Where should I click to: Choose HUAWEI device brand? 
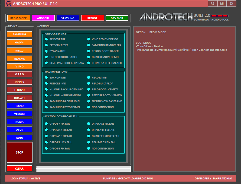tap(19, 98)
